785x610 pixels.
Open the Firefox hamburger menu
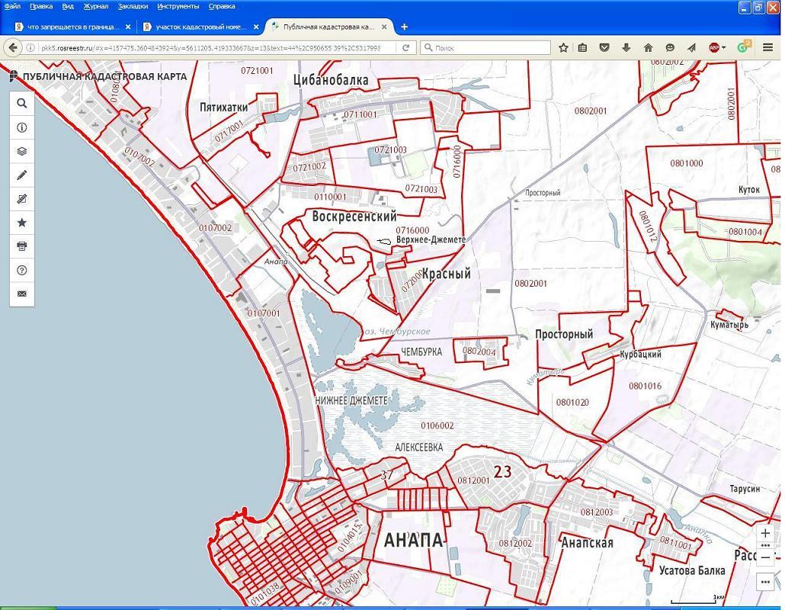768,47
